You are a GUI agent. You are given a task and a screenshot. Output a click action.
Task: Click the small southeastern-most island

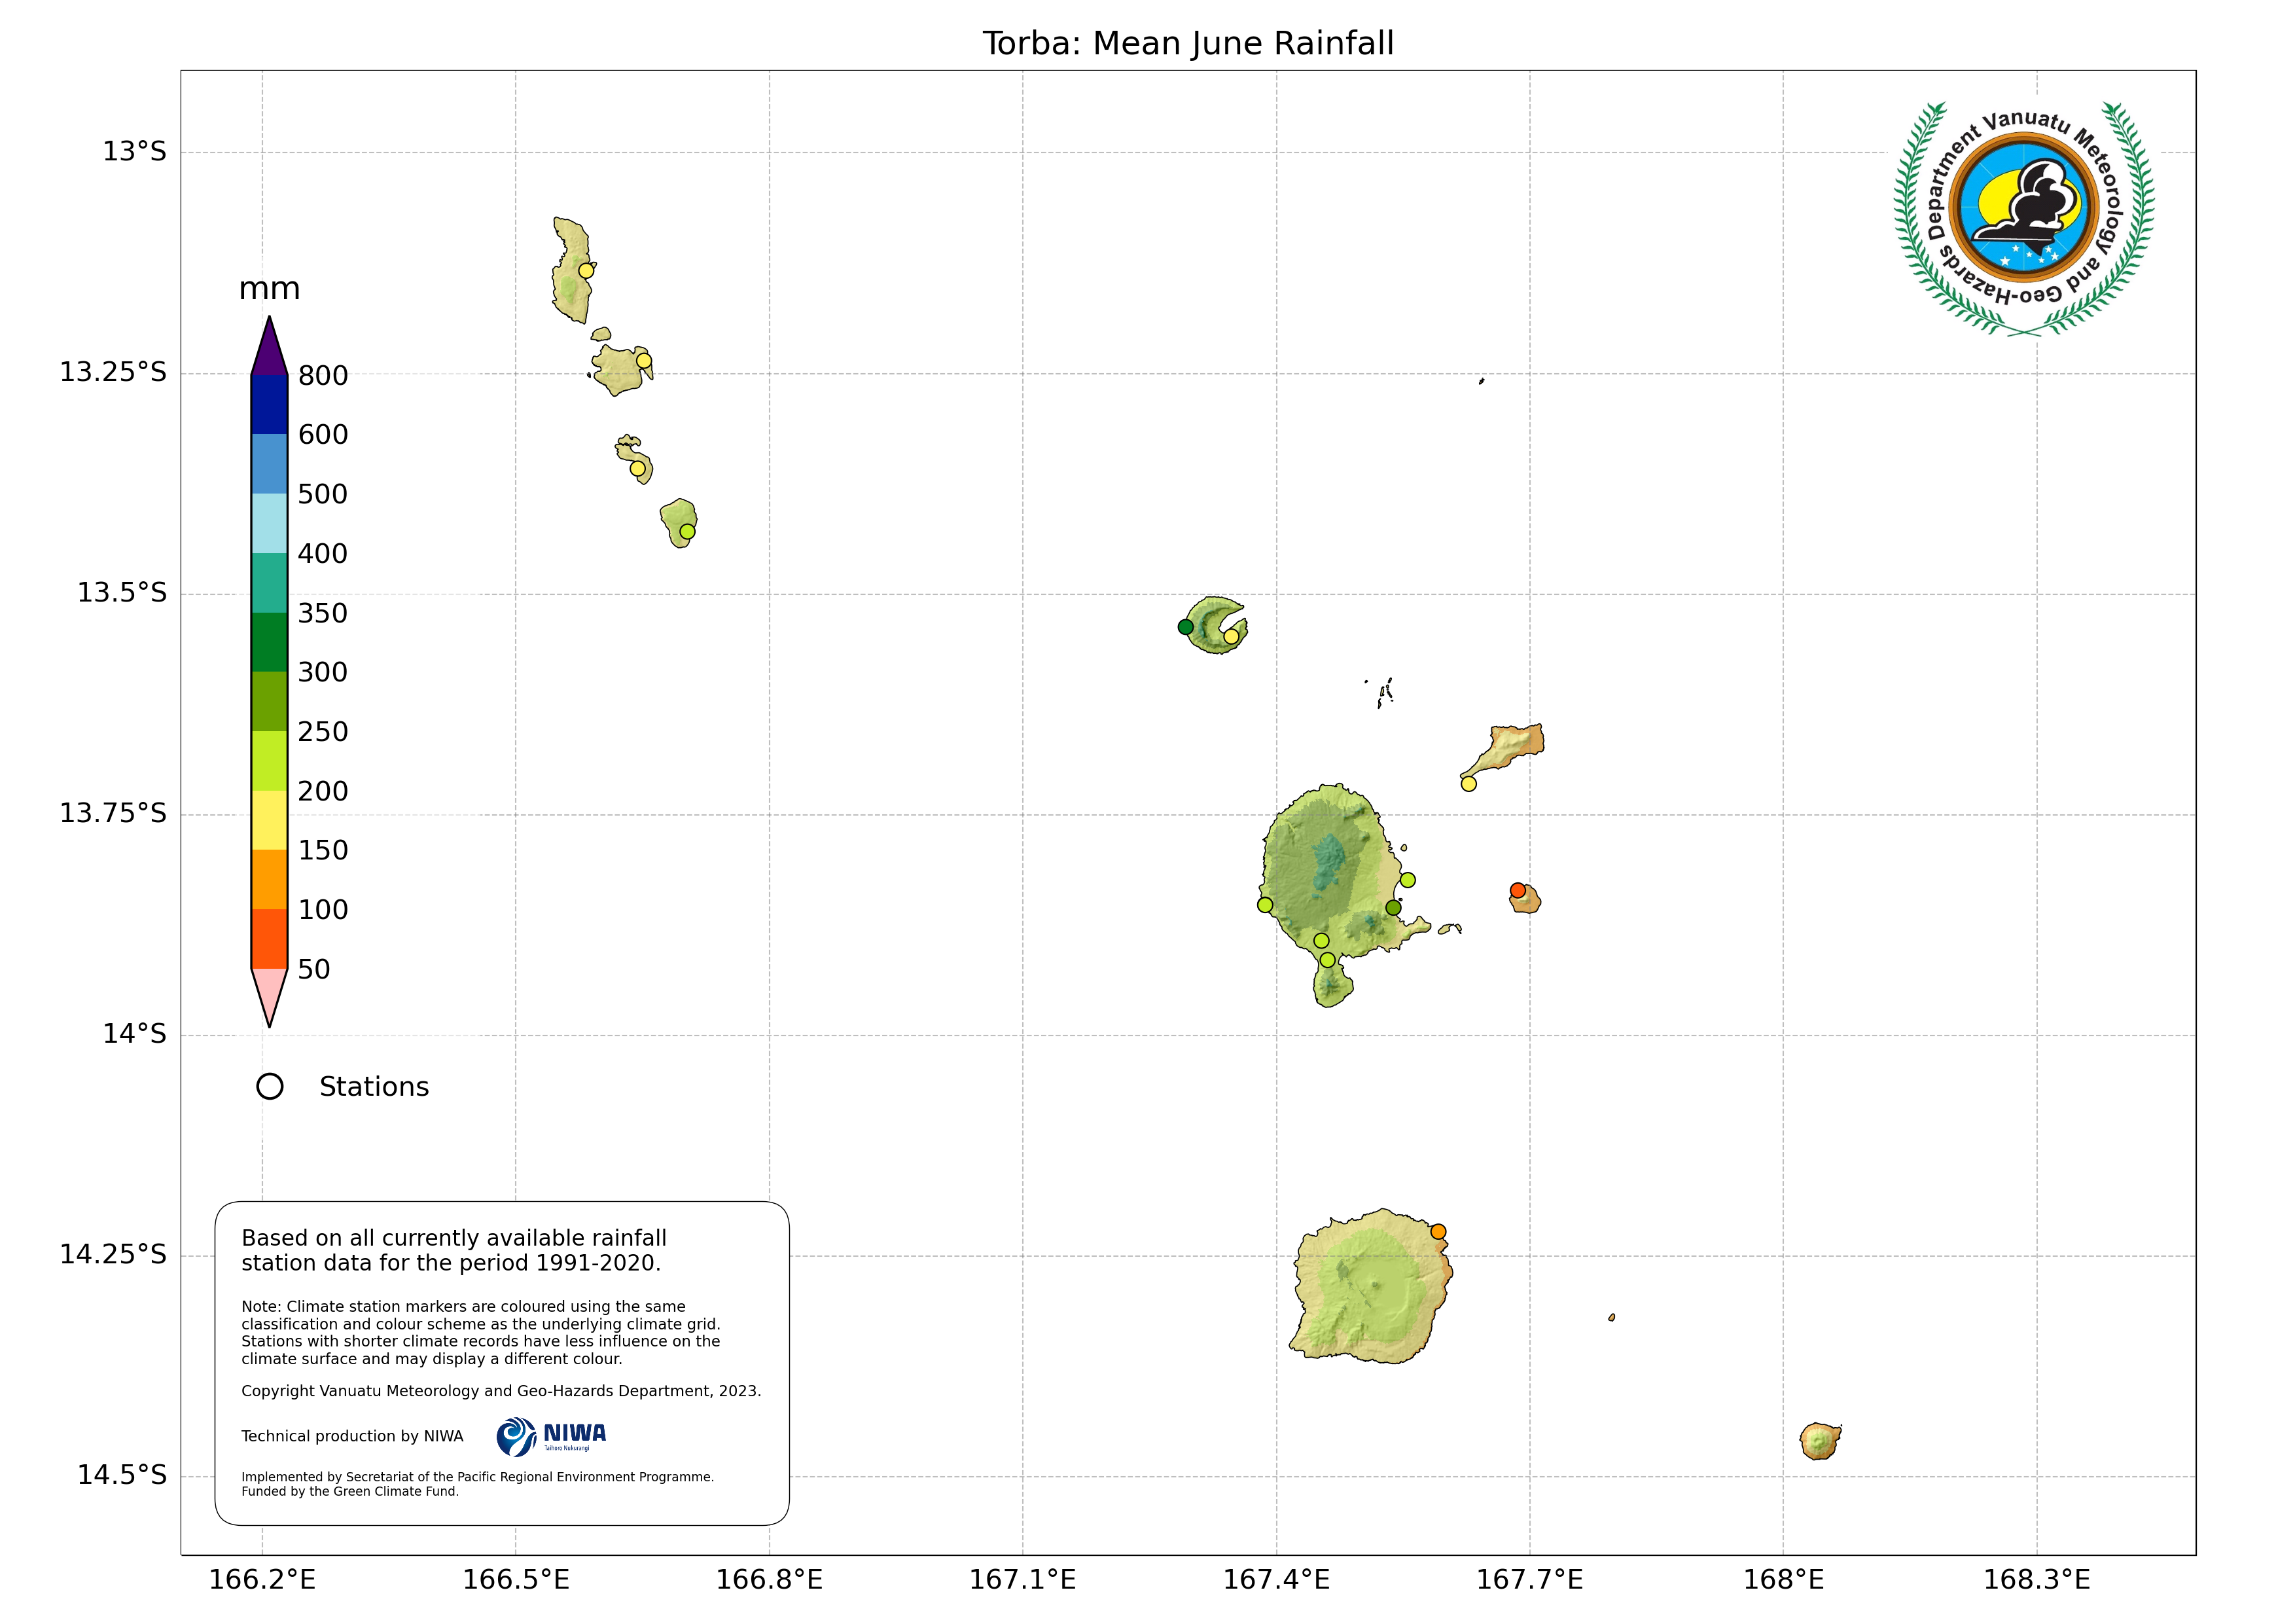pos(1819,1442)
